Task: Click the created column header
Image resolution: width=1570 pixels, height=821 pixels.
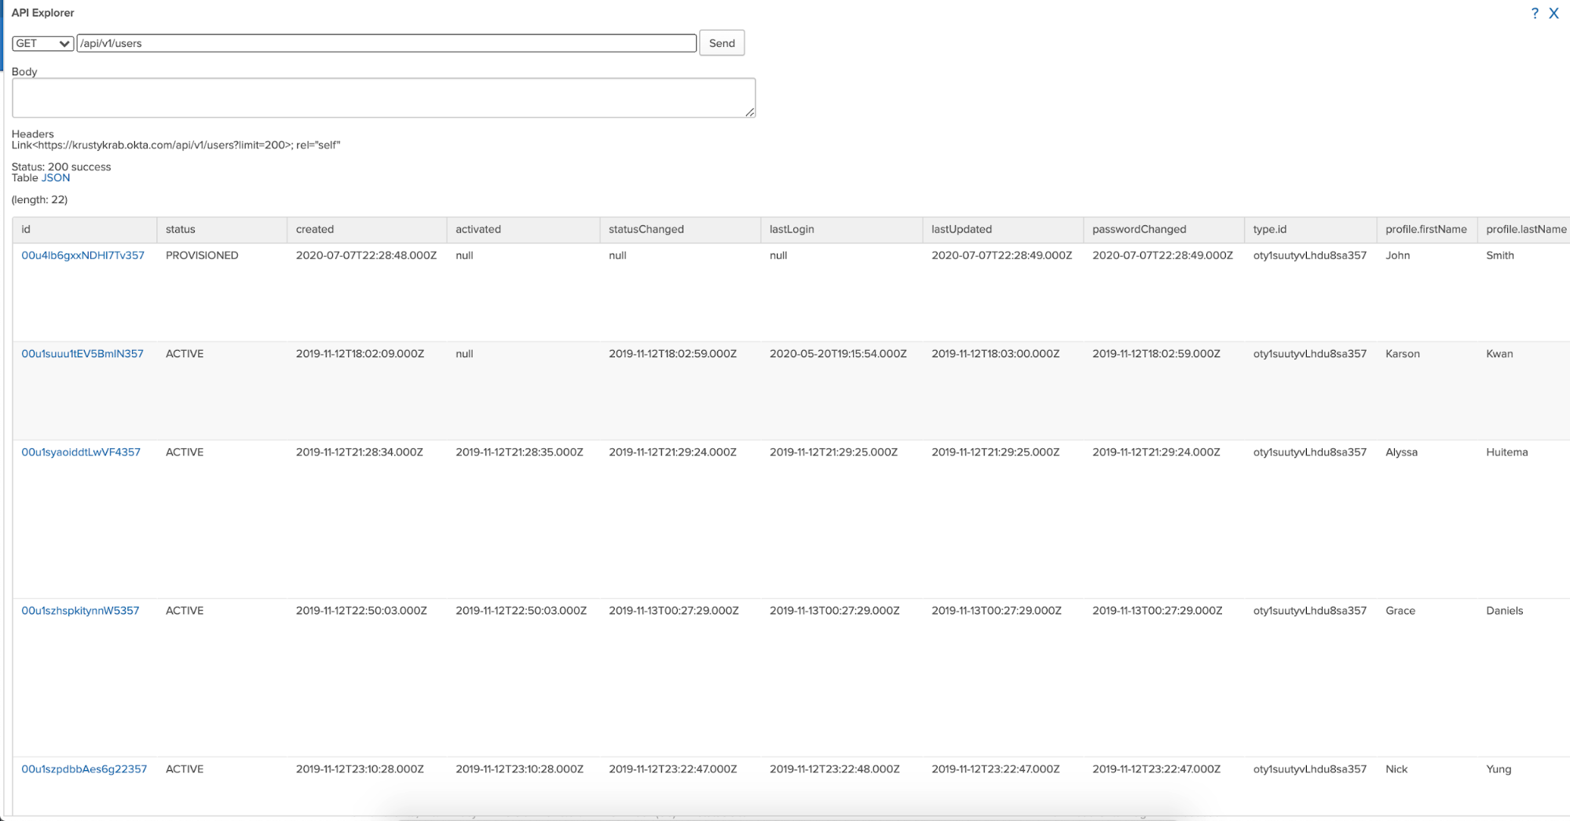Action: click(314, 229)
